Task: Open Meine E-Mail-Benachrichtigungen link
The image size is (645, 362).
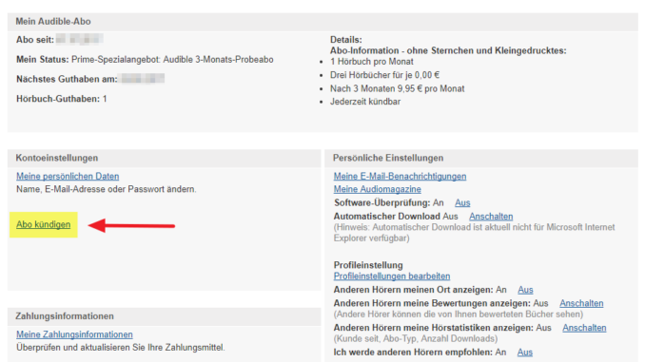Action: [x=400, y=177]
